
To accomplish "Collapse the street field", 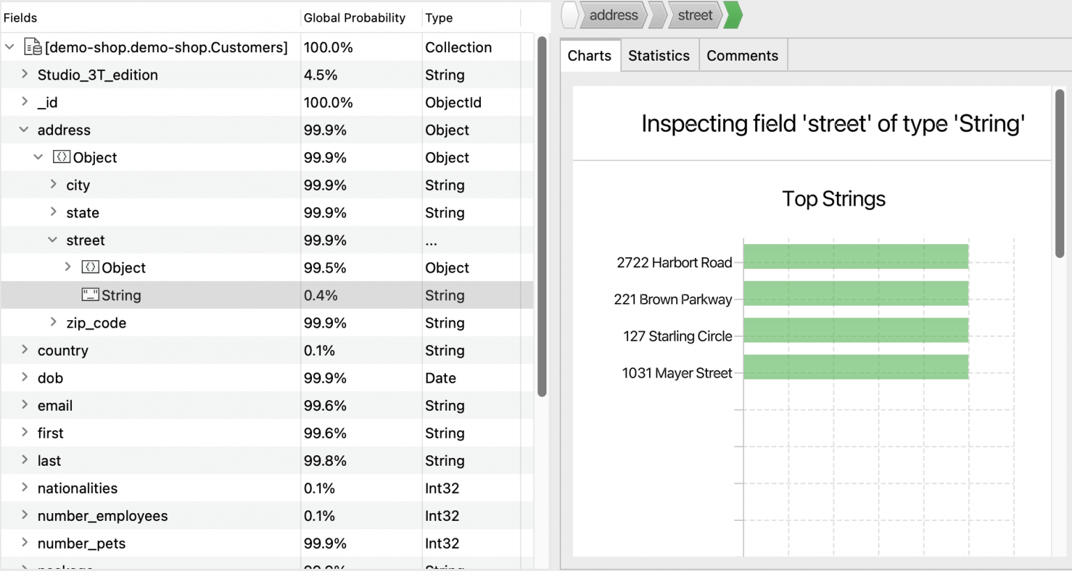I will pos(52,240).
